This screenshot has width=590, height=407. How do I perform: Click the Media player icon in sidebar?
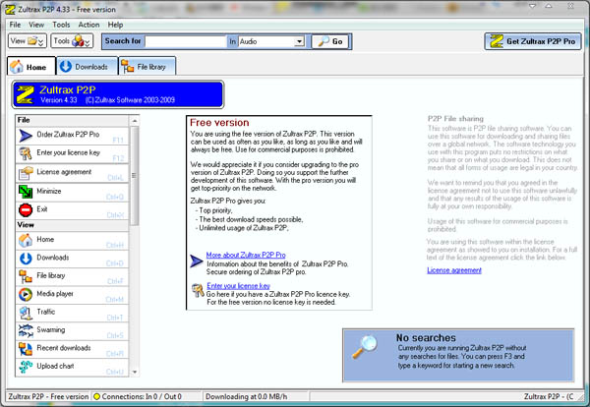point(26,294)
